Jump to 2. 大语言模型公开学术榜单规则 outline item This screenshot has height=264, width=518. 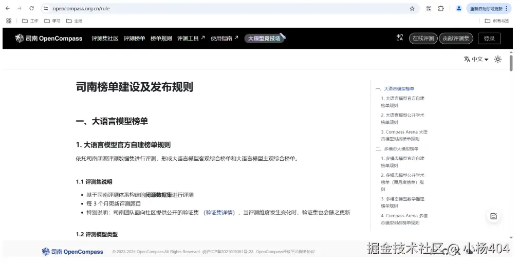click(402, 119)
